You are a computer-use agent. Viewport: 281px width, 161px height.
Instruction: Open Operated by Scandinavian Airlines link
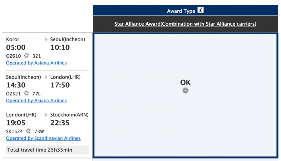(43, 138)
